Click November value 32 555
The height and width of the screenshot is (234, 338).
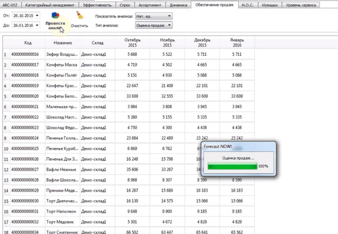pyautogui.click(x=167, y=96)
